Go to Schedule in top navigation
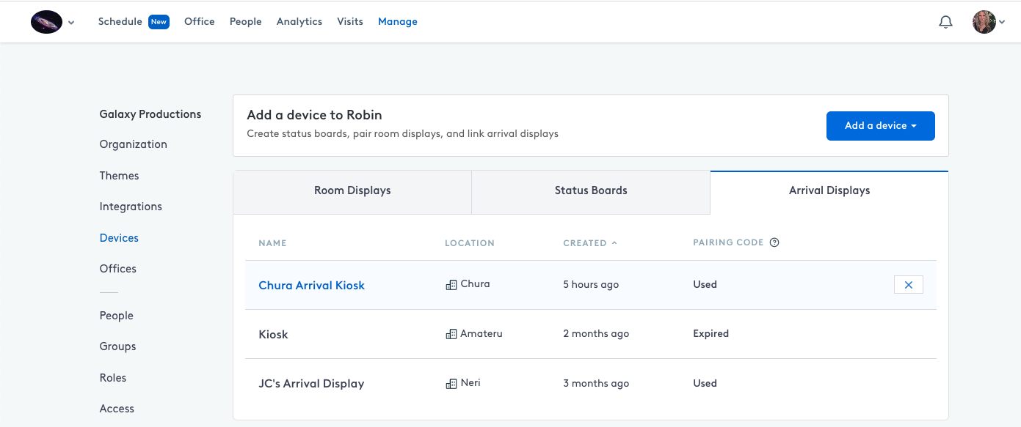 120,22
